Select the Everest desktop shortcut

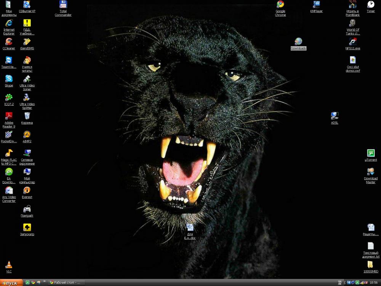27,191
